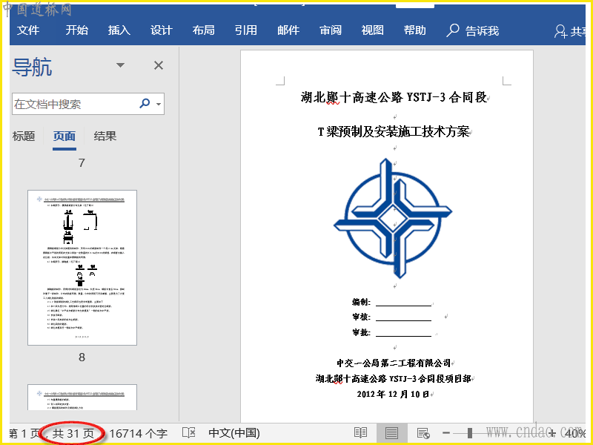Click the 共 31 页 page count
593x445 pixels.
coord(73,433)
